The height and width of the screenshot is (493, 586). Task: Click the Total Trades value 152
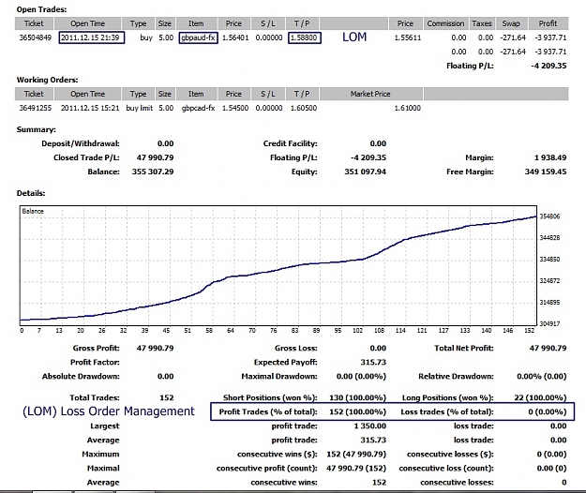(x=167, y=397)
